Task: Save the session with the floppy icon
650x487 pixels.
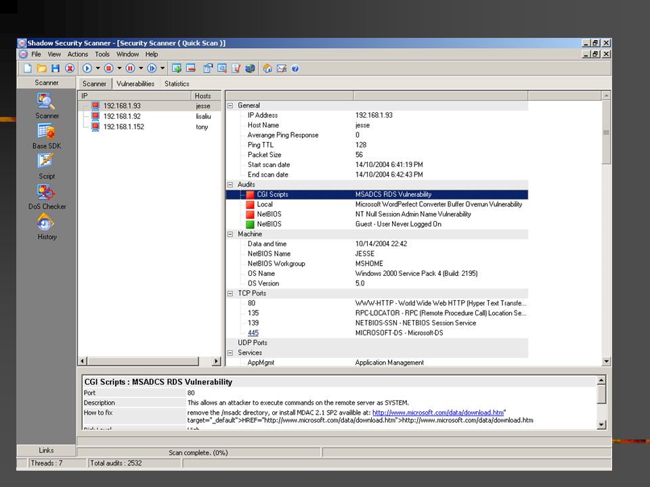Action: point(56,68)
